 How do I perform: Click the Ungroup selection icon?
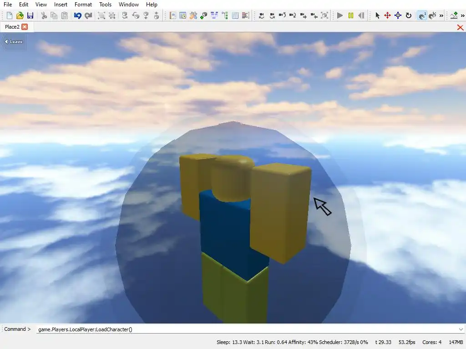[x=112, y=15]
